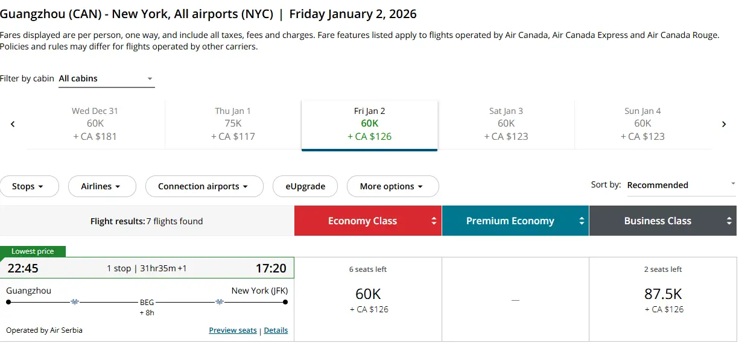Image resolution: width=739 pixels, height=343 pixels.
Task: Switch to Sat Jan 3 date tab
Action: [506, 124]
